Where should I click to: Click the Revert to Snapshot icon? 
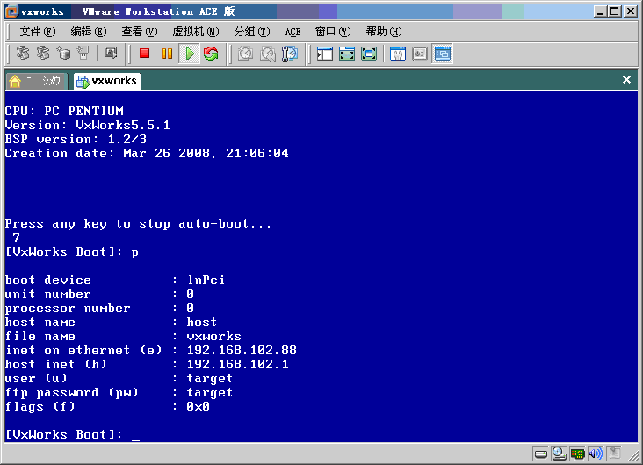click(268, 54)
